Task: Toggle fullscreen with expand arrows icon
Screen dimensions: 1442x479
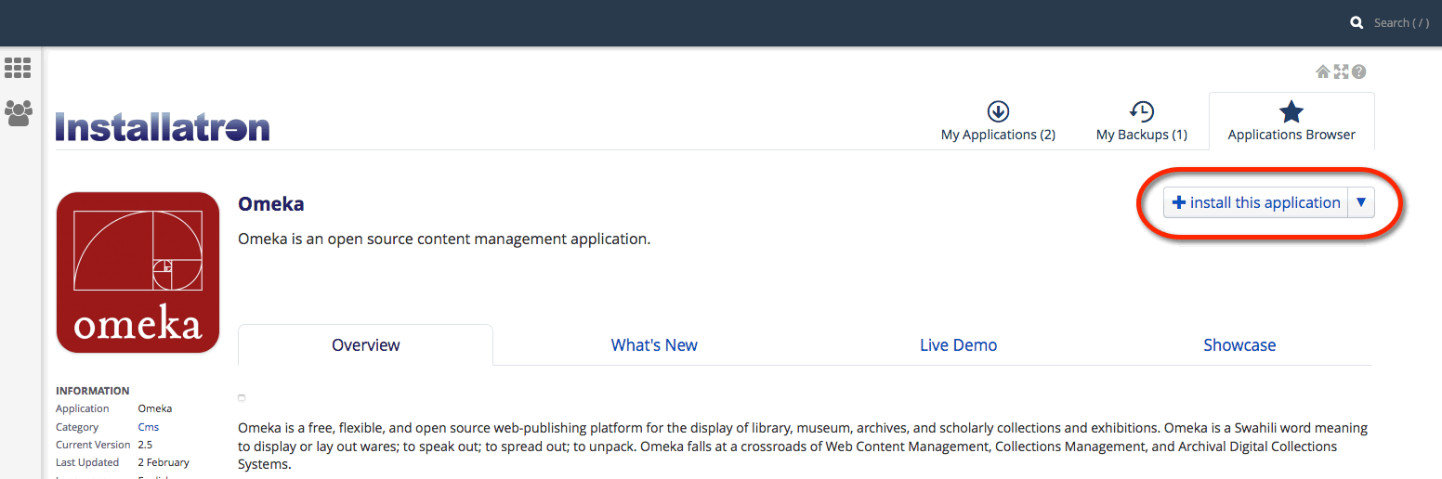Action: coord(1341,71)
